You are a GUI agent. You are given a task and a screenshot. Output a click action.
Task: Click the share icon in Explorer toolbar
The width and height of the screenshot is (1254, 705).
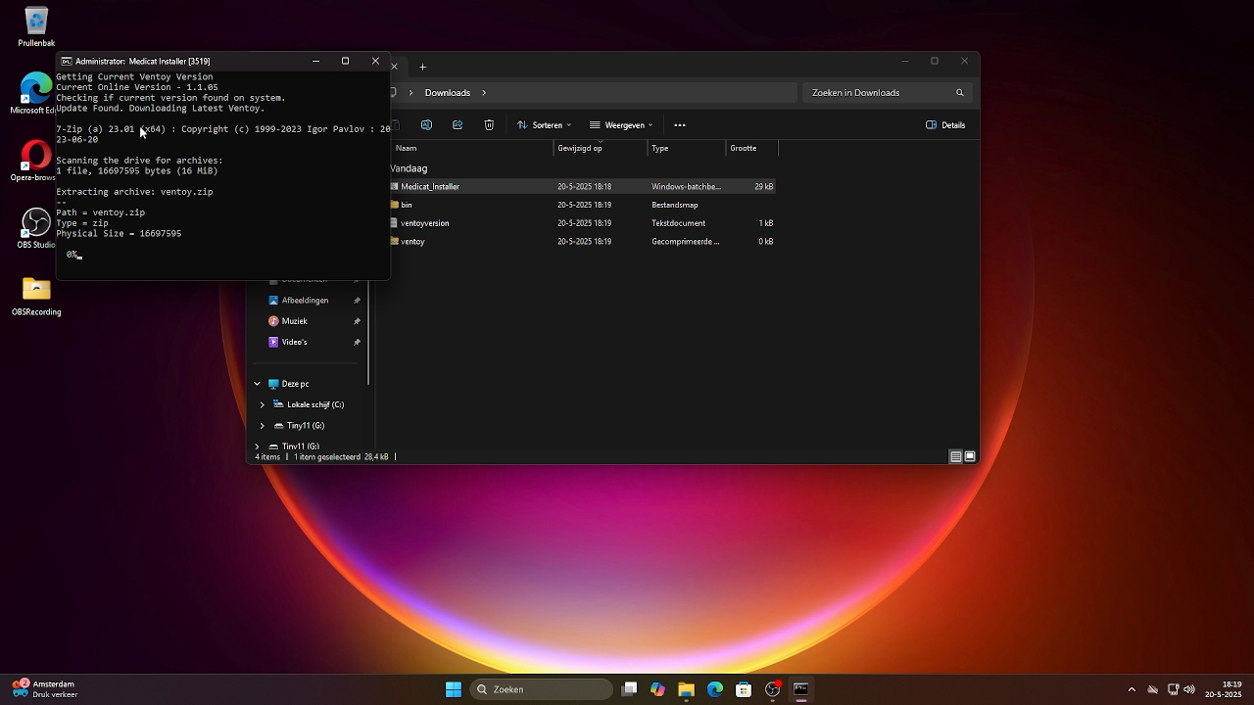coord(458,125)
